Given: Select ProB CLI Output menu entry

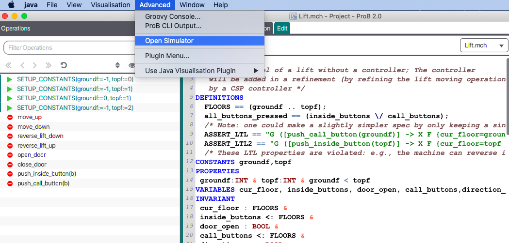Looking at the screenshot, I should pyautogui.click(x=173, y=26).
